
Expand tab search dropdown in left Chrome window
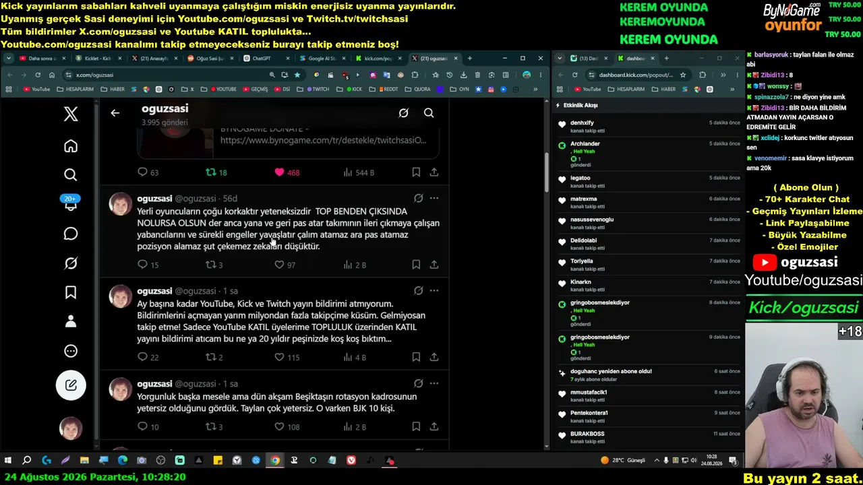[9, 59]
